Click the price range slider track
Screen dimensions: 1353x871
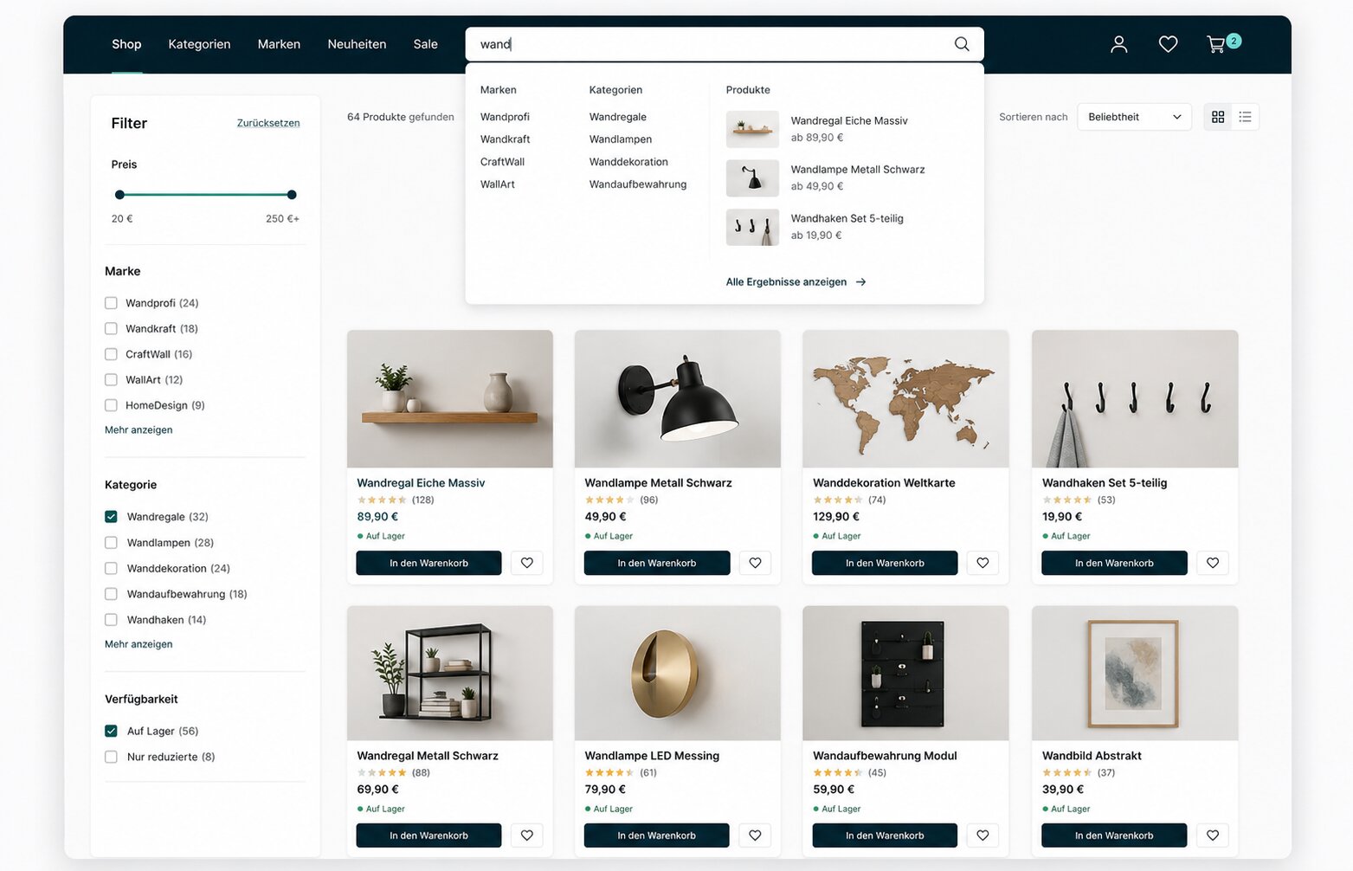[206, 195]
